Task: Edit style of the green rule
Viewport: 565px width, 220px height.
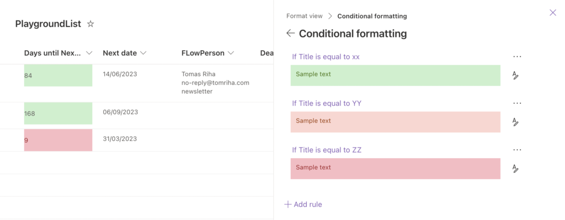Action: point(515,75)
